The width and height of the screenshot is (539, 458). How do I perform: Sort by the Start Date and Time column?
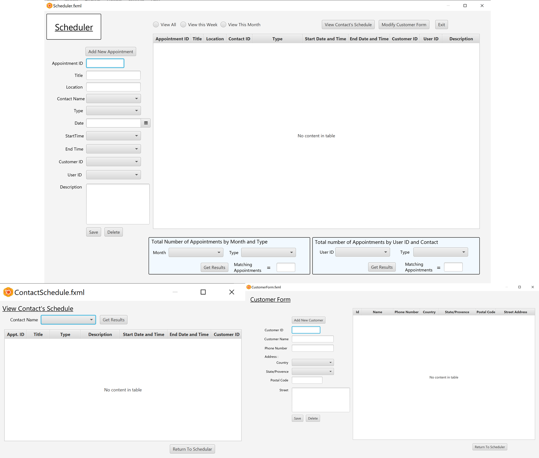[x=325, y=38]
